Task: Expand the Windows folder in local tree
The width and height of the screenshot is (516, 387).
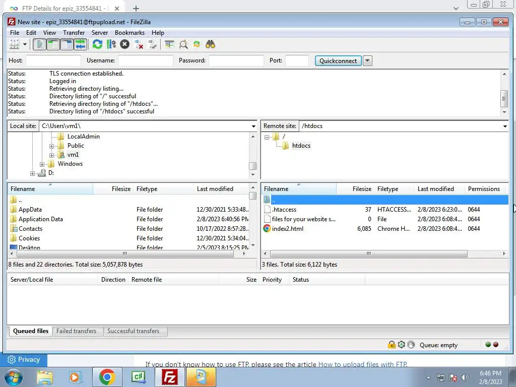Action: point(42,164)
